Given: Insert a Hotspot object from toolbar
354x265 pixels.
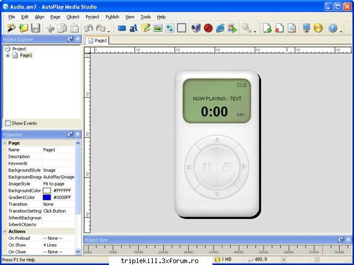Looking at the screenshot, I should 182,28.
